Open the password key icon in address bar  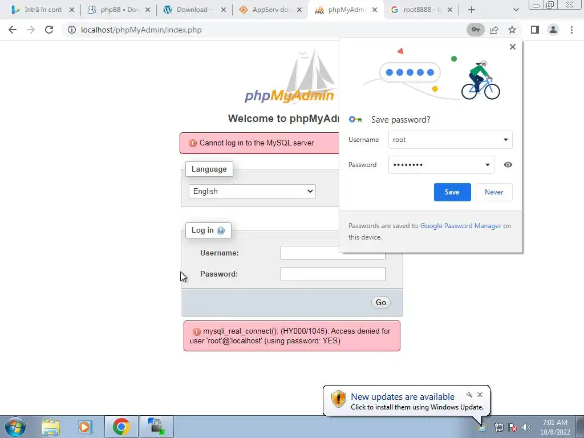[x=475, y=30]
